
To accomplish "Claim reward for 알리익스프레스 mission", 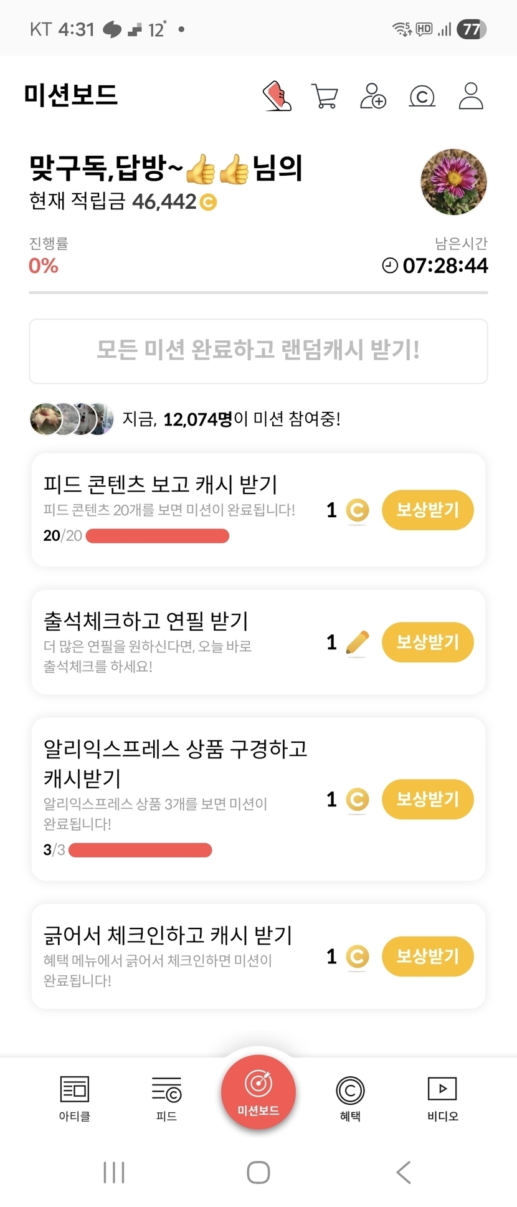I will [x=427, y=799].
